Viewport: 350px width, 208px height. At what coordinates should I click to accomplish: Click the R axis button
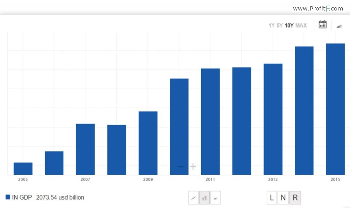(x=295, y=198)
